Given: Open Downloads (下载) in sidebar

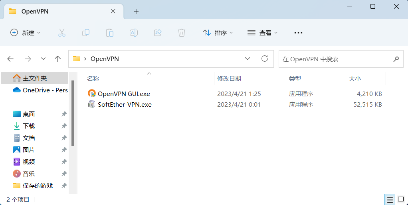Looking at the screenshot, I should point(29,126).
